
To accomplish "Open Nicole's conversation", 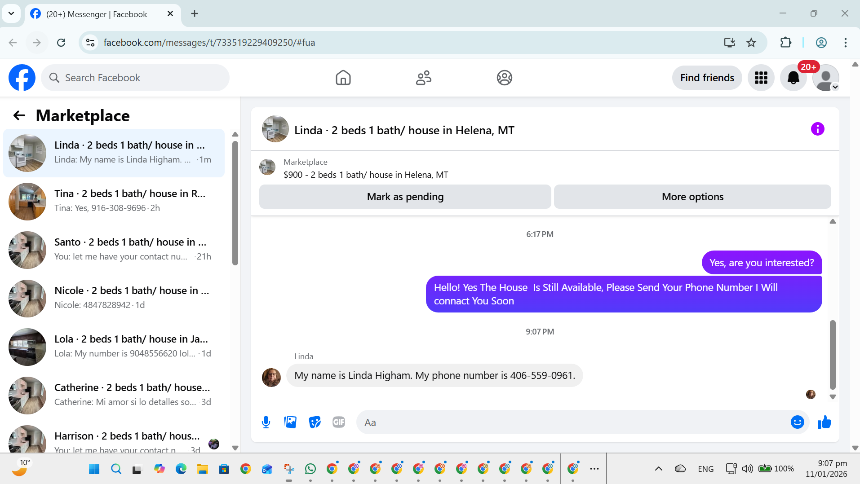I will click(x=114, y=299).
